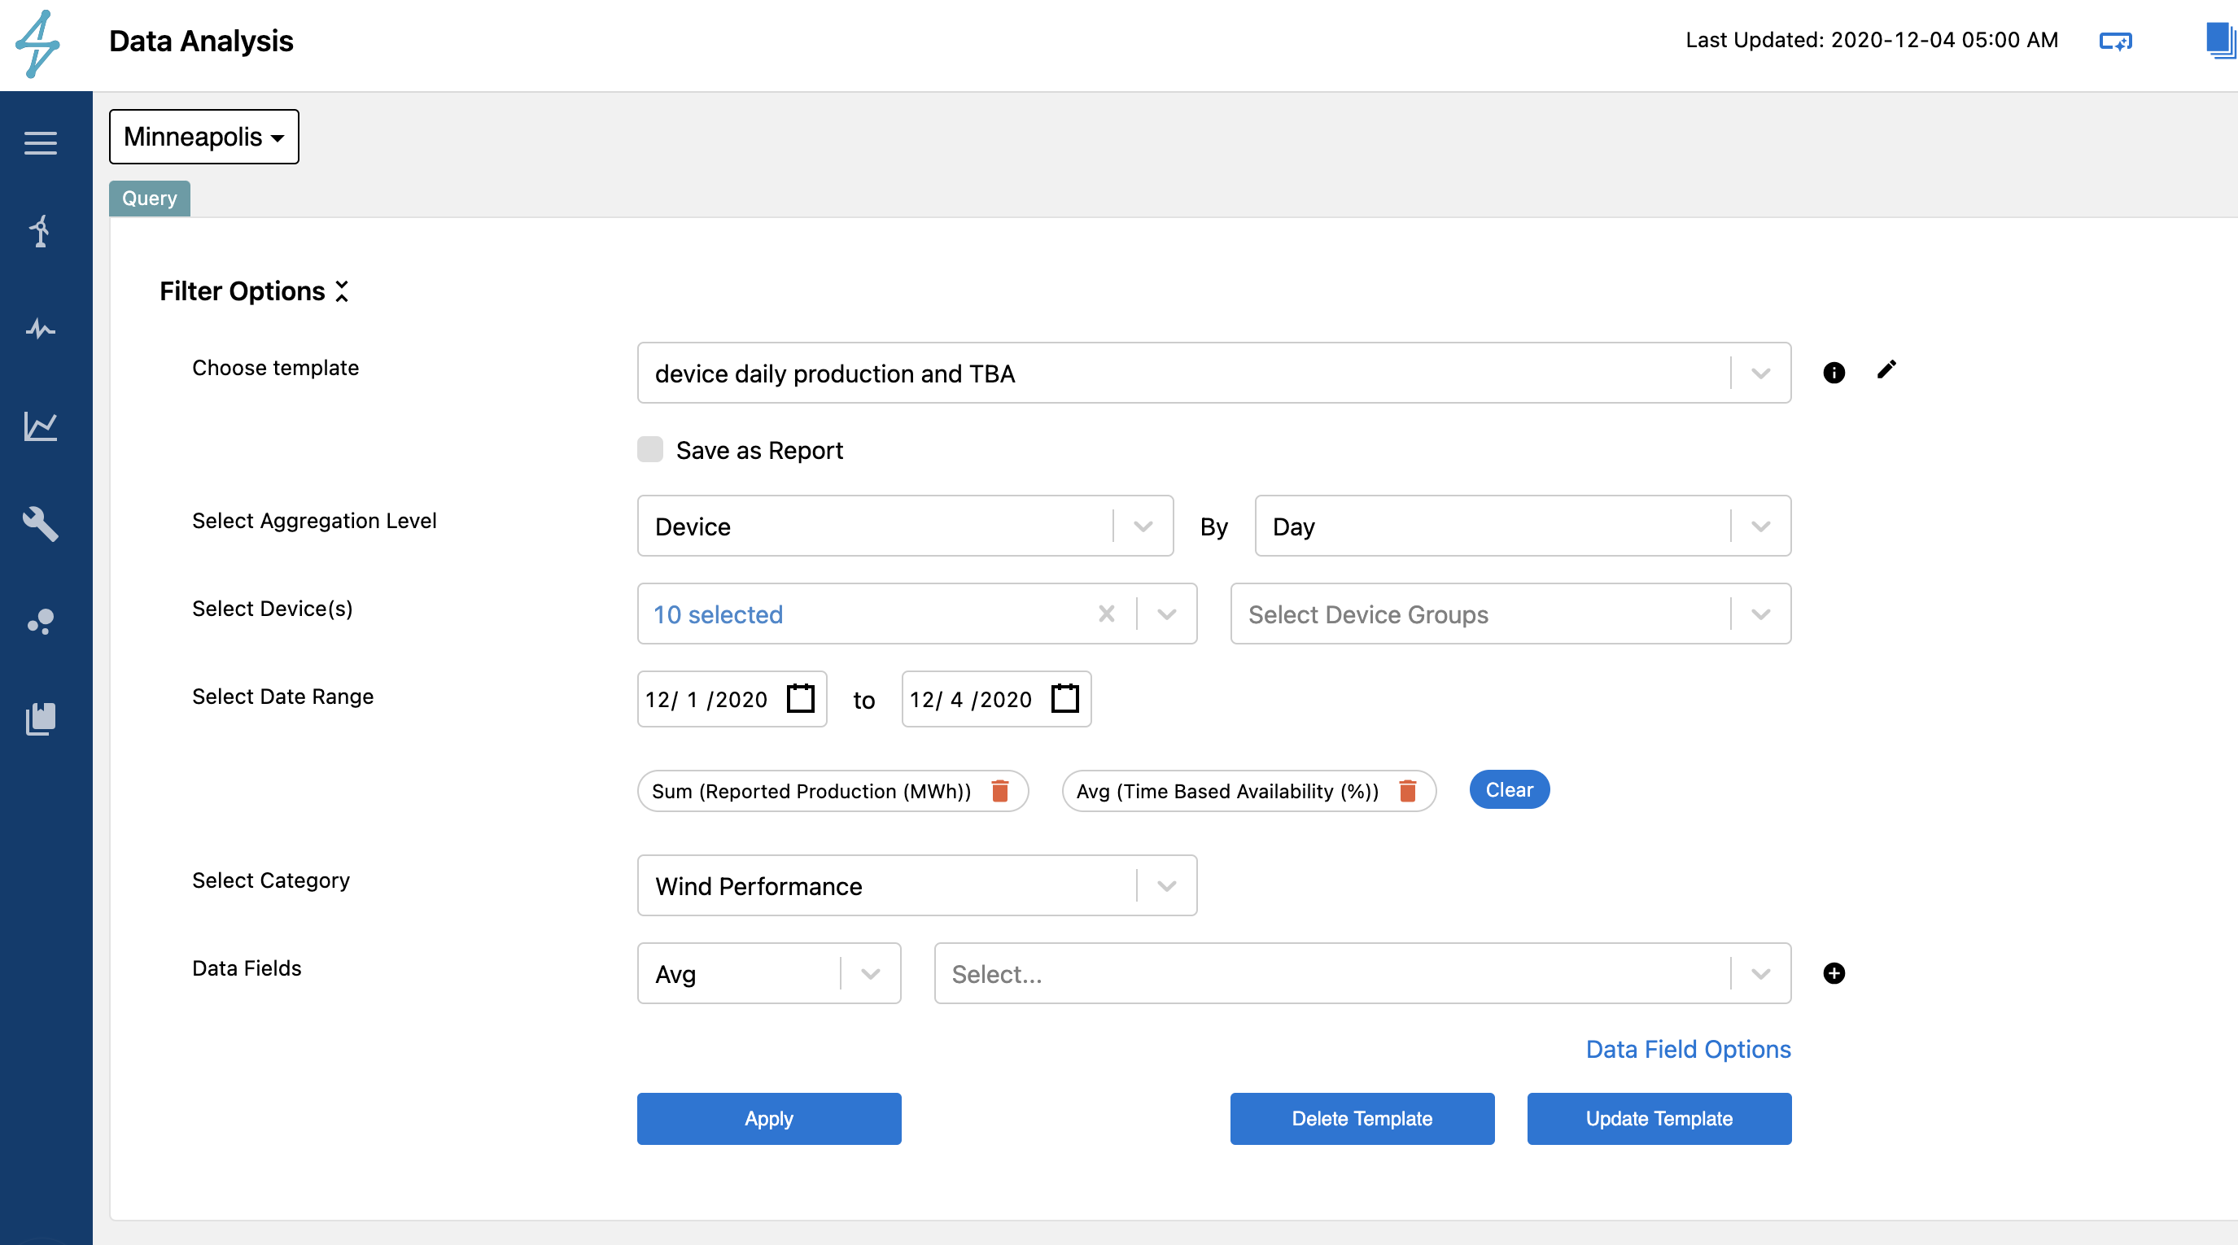Click Update Template button

tap(1659, 1118)
